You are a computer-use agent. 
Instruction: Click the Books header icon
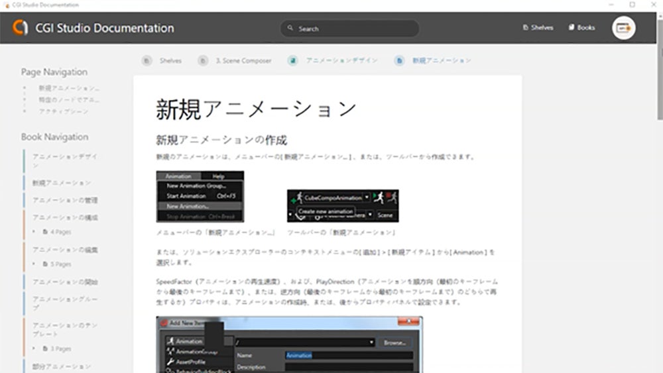572,27
